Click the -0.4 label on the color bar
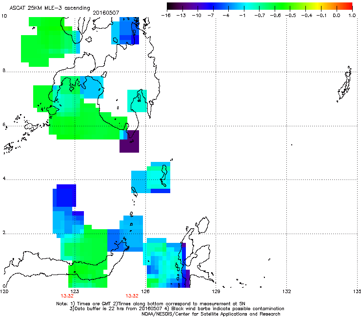The image size is (361, 317). click(x=307, y=16)
